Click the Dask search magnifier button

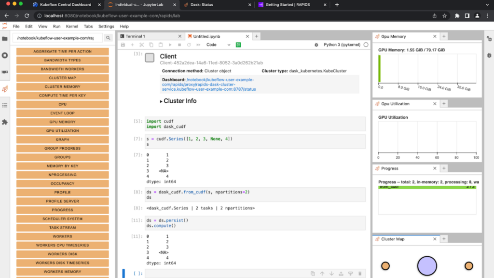tap(108, 38)
